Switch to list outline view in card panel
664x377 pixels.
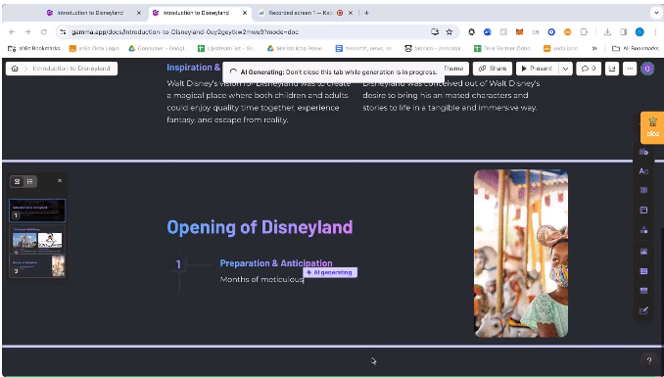(30, 182)
